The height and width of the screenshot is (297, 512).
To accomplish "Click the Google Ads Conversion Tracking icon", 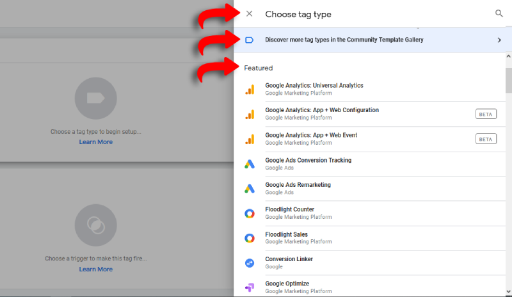I will pyautogui.click(x=250, y=165).
